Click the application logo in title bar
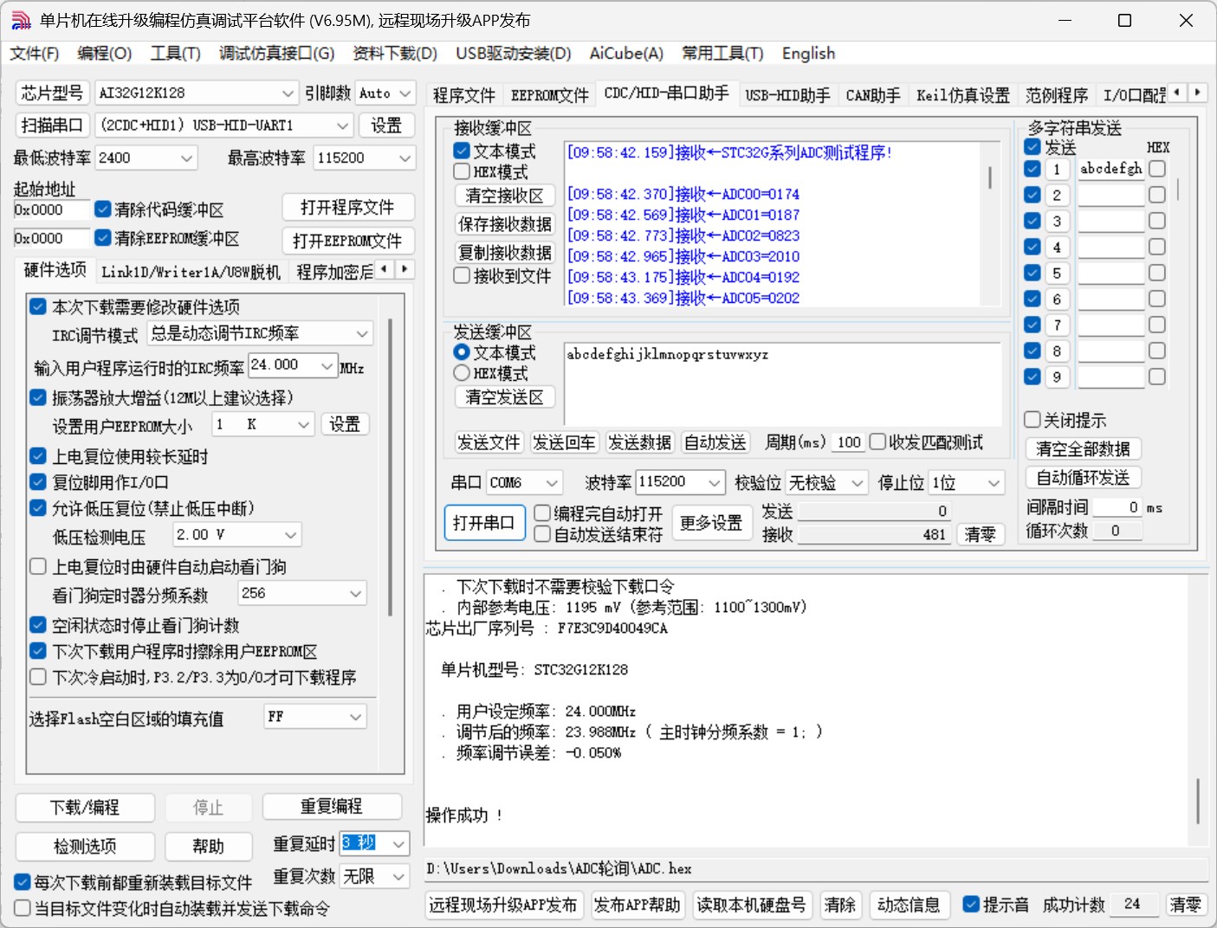 [x=21, y=21]
